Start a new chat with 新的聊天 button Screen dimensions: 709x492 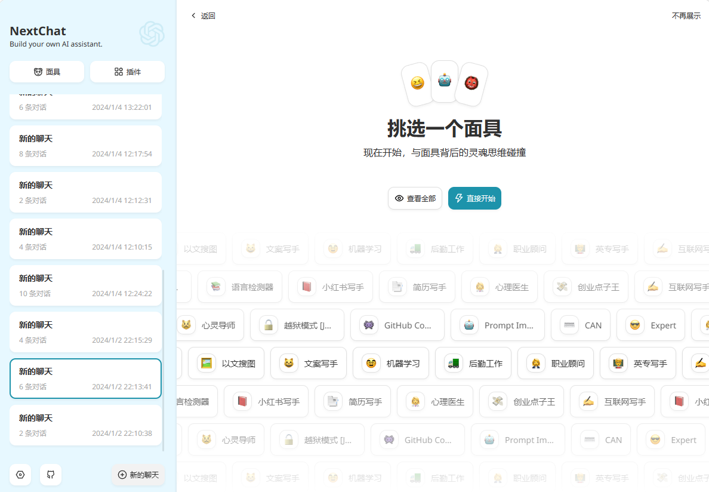138,475
